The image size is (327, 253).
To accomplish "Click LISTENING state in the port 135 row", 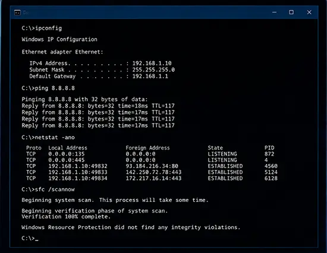I will pos(222,154).
